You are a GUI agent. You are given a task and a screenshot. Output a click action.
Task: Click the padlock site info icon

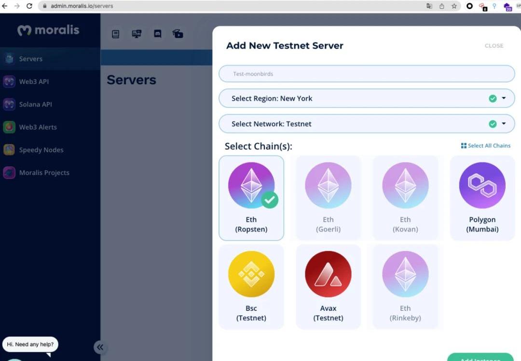click(45, 6)
